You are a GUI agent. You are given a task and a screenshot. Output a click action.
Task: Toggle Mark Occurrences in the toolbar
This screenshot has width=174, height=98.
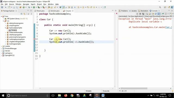[63, 7]
